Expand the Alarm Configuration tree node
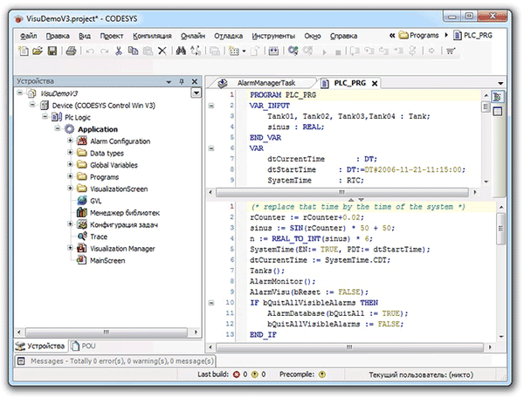The image size is (524, 398). pos(70,141)
